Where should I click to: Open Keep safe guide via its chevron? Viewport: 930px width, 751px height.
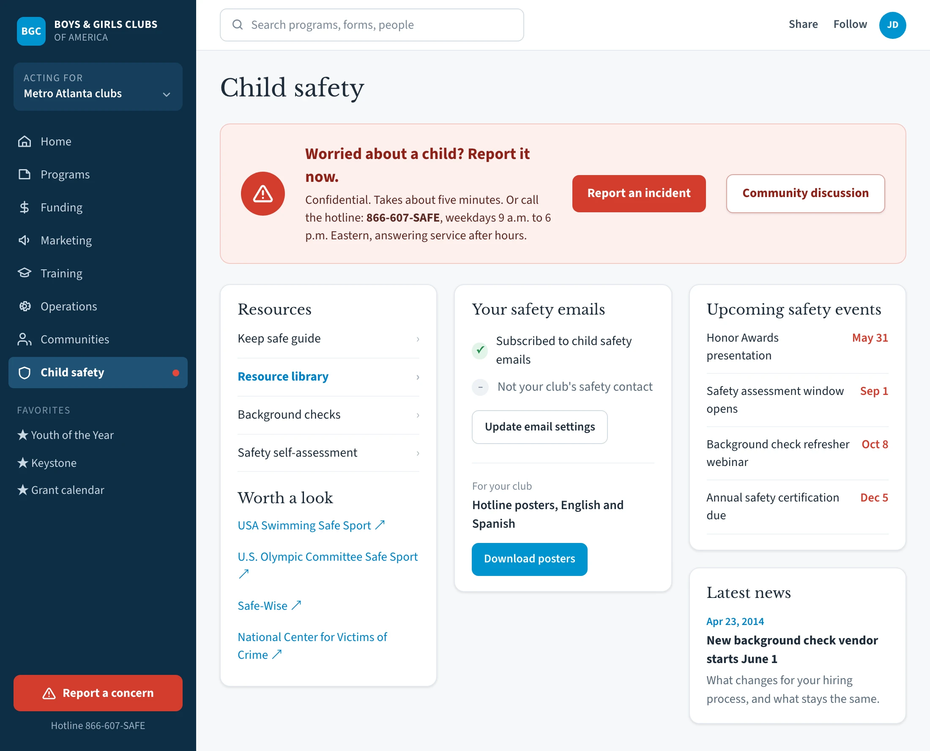click(418, 339)
